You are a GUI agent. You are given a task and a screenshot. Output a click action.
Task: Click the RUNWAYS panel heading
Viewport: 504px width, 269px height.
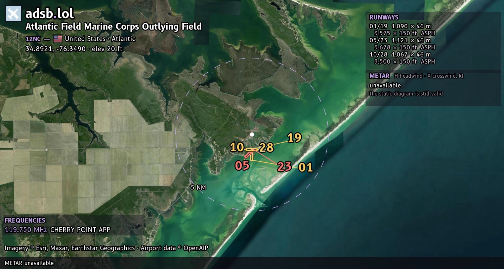click(x=384, y=17)
